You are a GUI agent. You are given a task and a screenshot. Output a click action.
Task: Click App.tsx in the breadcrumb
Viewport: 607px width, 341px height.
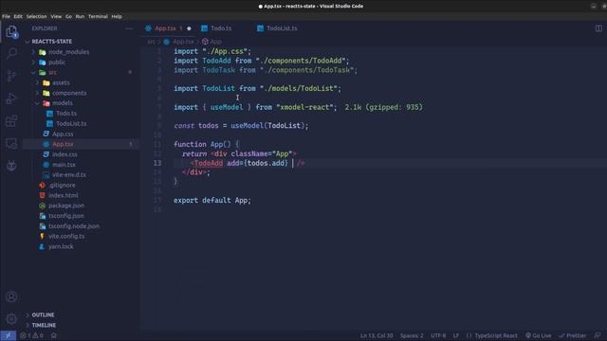pos(183,42)
